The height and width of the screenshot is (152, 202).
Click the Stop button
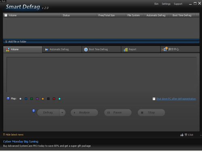point(151,113)
